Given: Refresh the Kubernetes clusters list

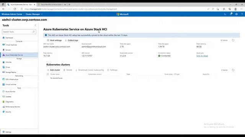Looking at the screenshot, I should coord(233,70).
